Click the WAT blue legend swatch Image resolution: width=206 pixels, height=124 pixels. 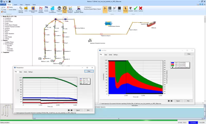81,79
